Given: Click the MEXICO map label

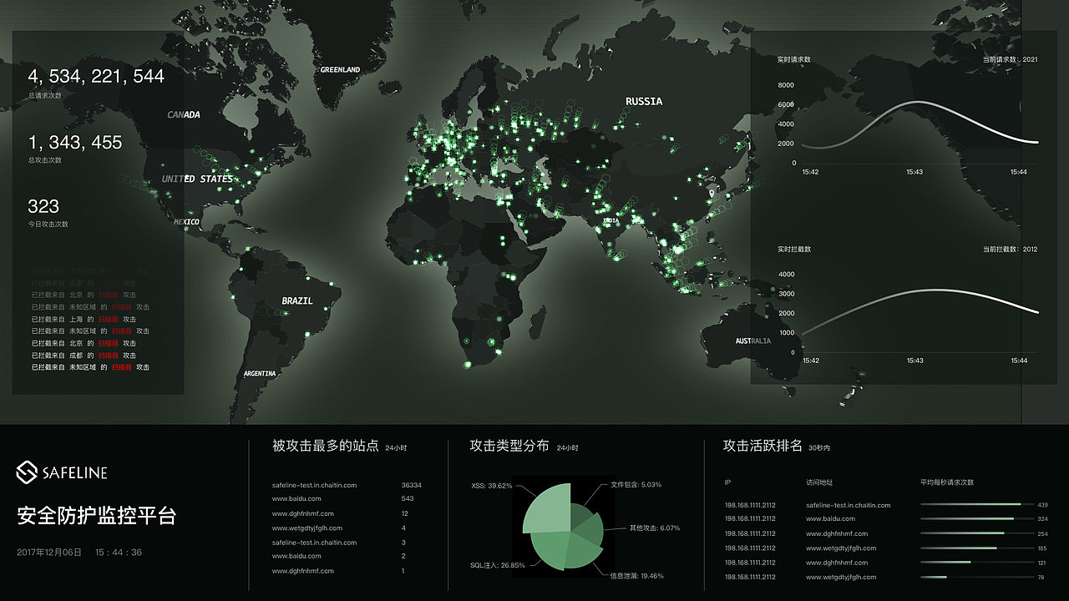Looking at the screenshot, I should pos(186,221).
